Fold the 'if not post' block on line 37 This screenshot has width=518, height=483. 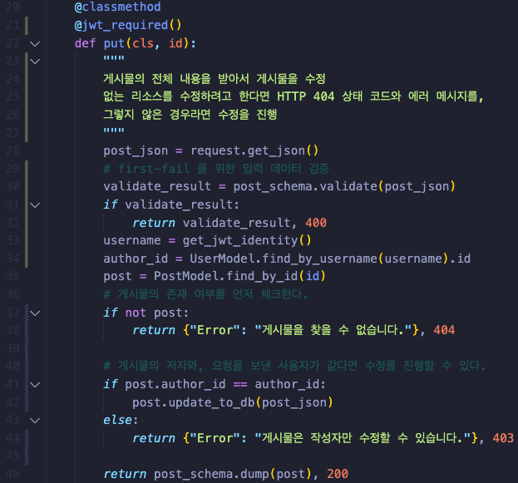pos(35,313)
